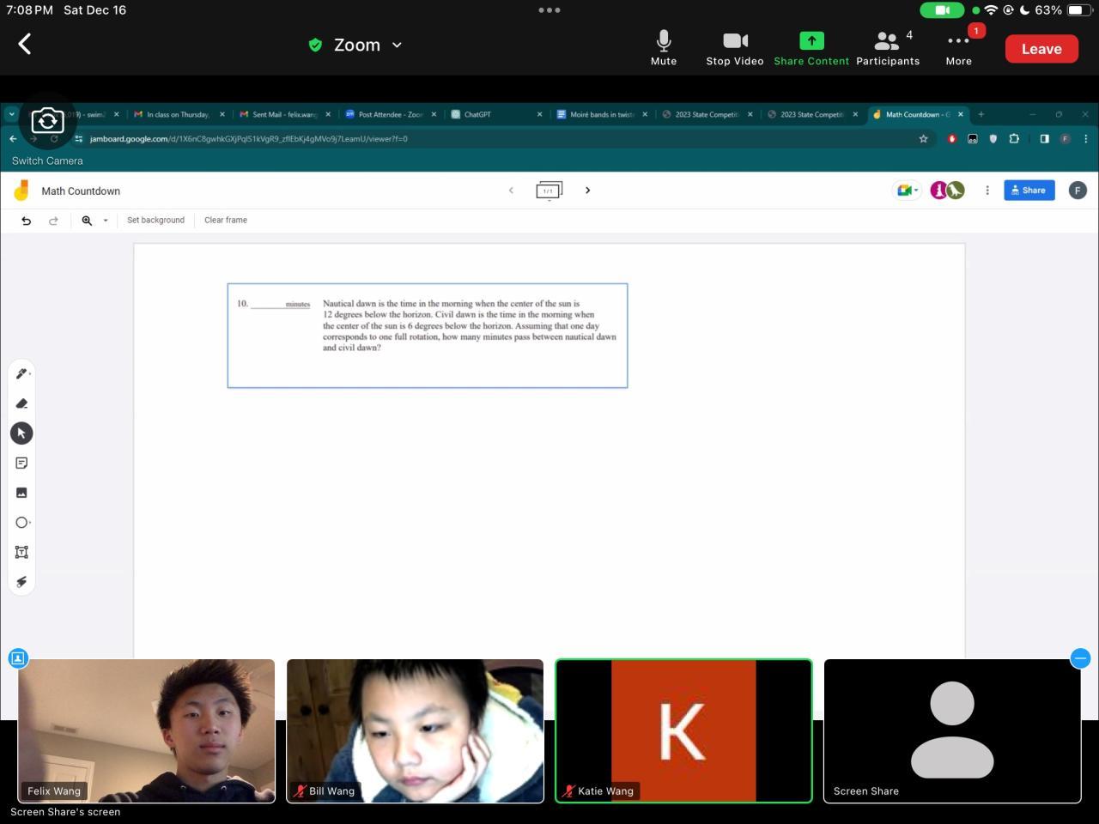Viewport: 1099px width, 824px height.
Task: Close the ChatGPT browser tab
Action: 540,114
